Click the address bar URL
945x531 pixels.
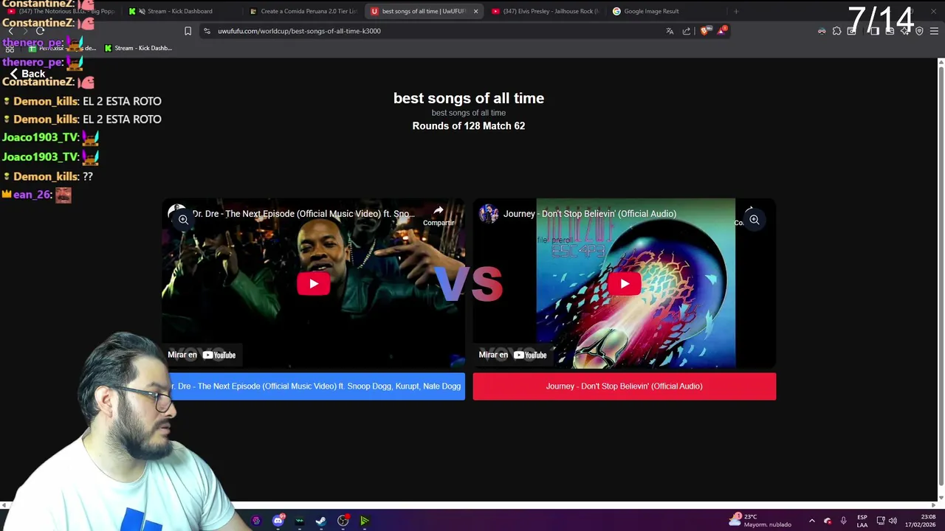coord(299,31)
